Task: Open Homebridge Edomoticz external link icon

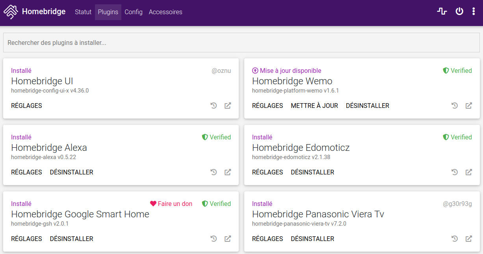Action: coord(469,172)
